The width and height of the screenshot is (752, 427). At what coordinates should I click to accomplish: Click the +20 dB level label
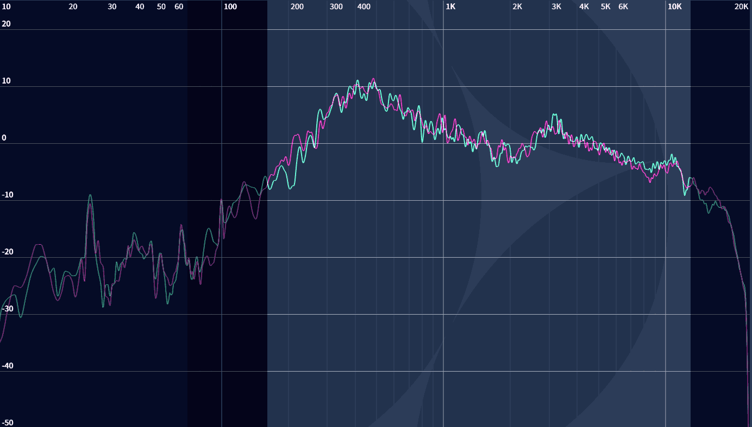tap(6, 24)
